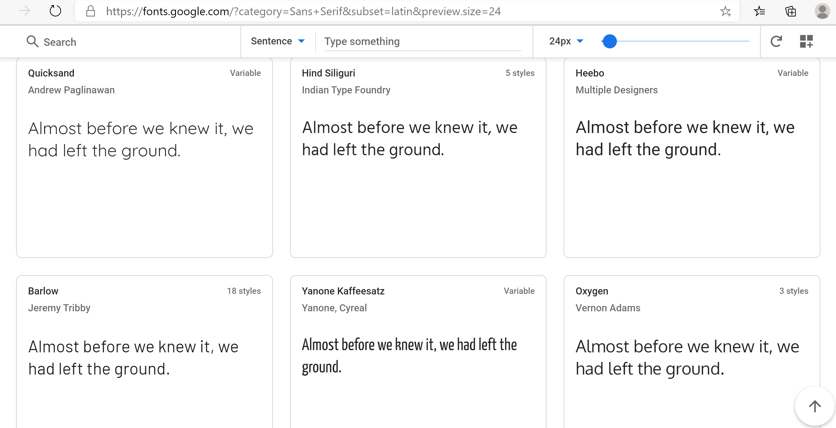The height and width of the screenshot is (428, 836).
Task: Open the Heebo font card
Action: [x=692, y=158]
